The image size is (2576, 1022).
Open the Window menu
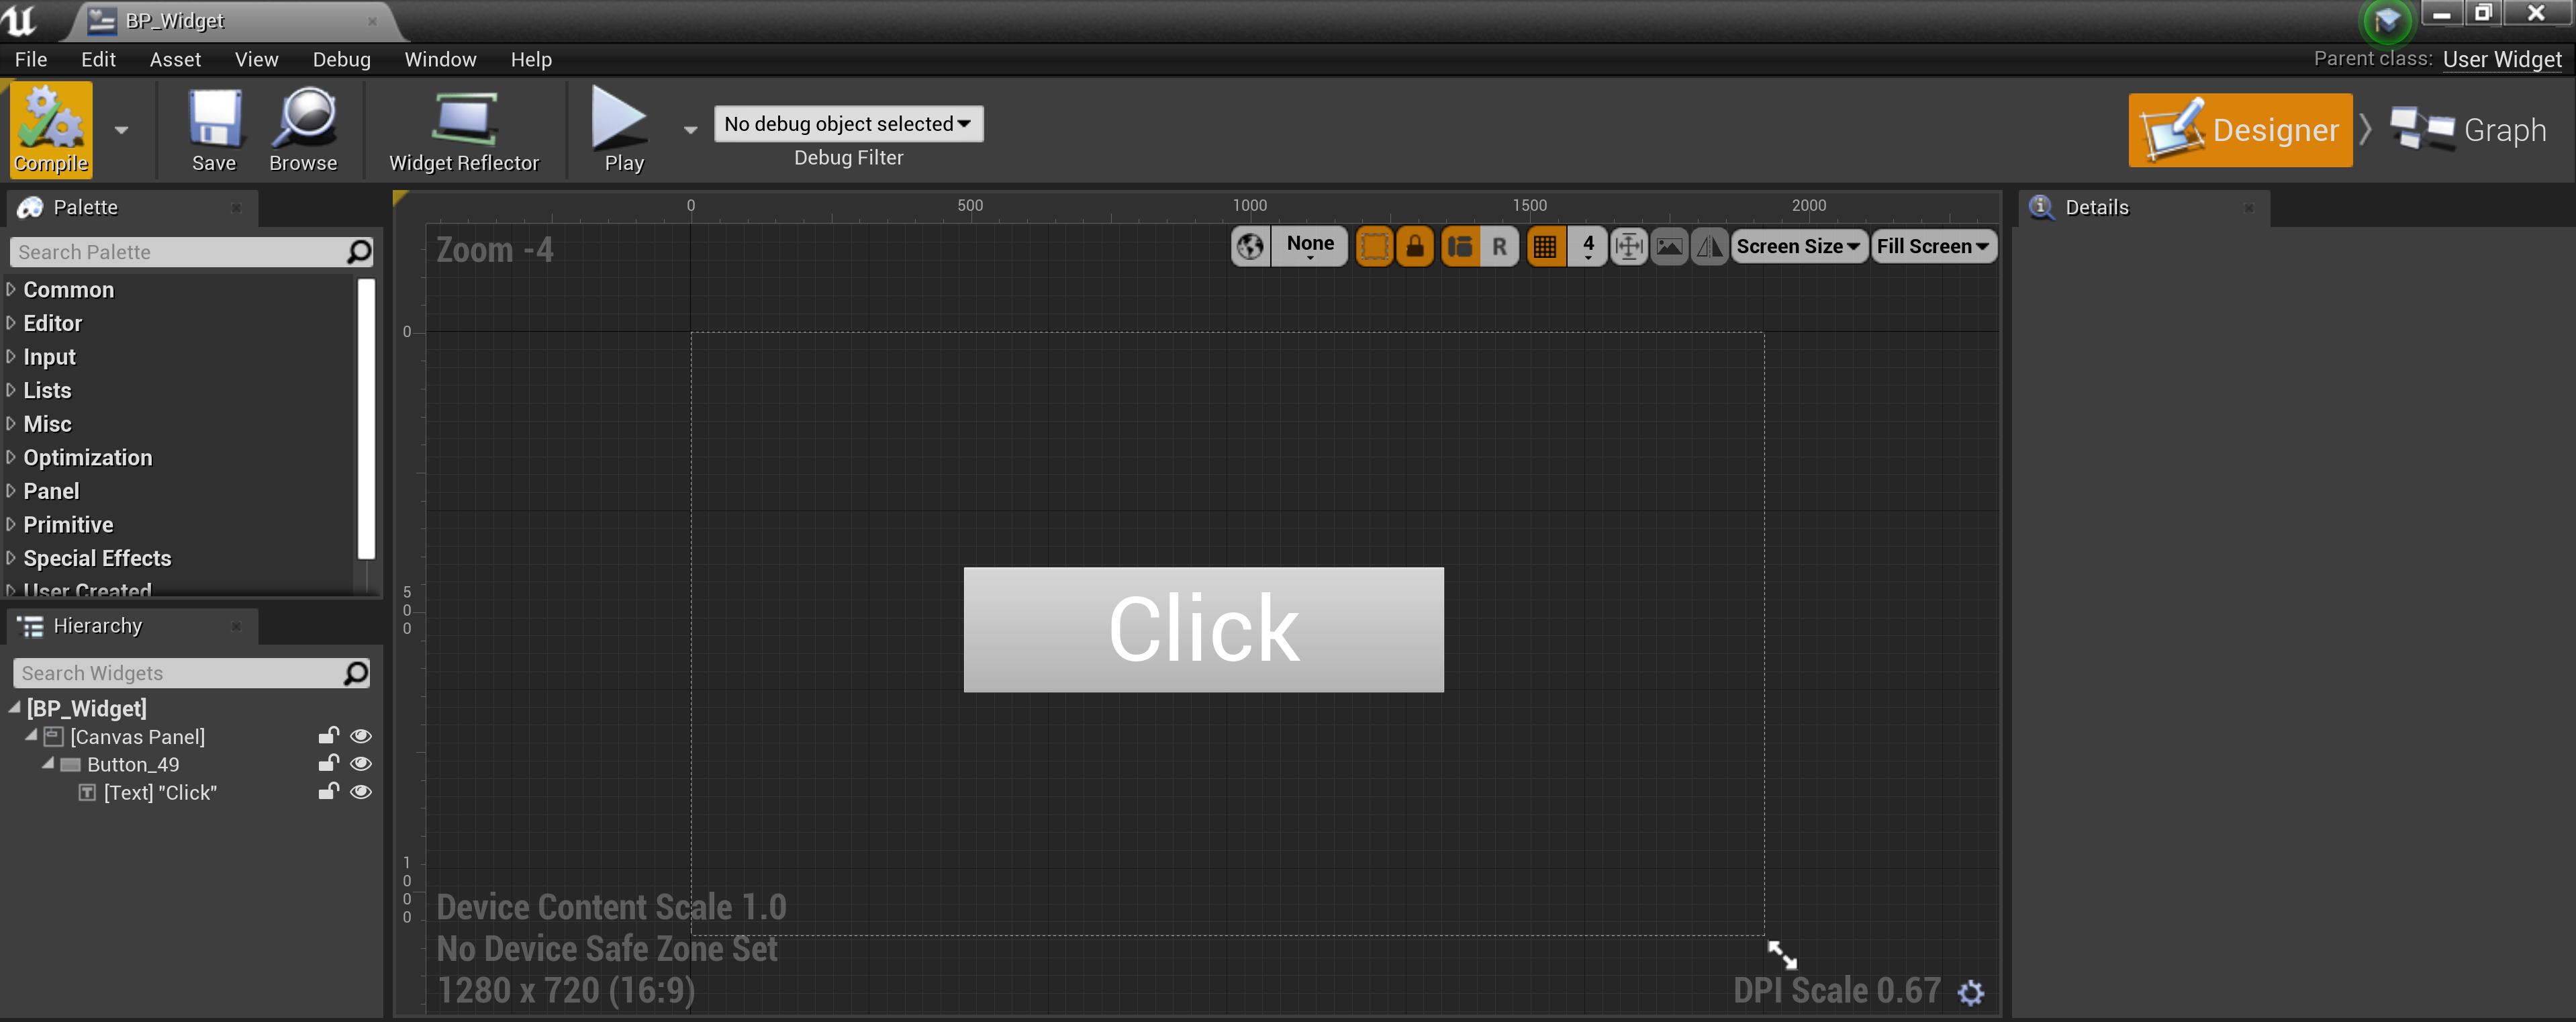coord(440,59)
